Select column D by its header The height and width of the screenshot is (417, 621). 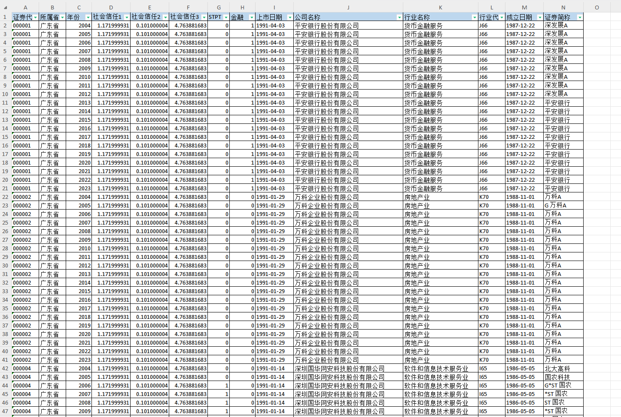[111, 7]
